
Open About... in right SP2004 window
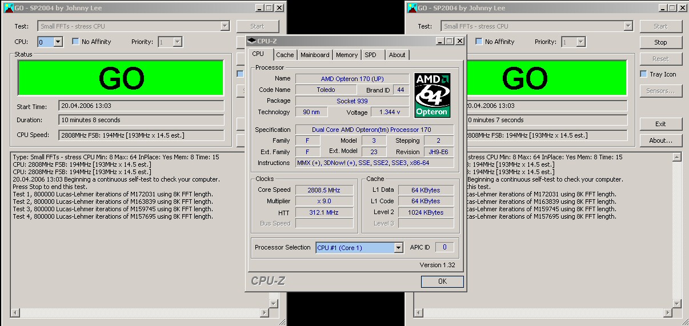661,140
